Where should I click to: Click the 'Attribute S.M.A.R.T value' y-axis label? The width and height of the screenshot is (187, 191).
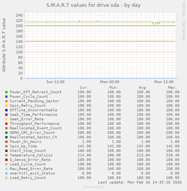[4, 45]
